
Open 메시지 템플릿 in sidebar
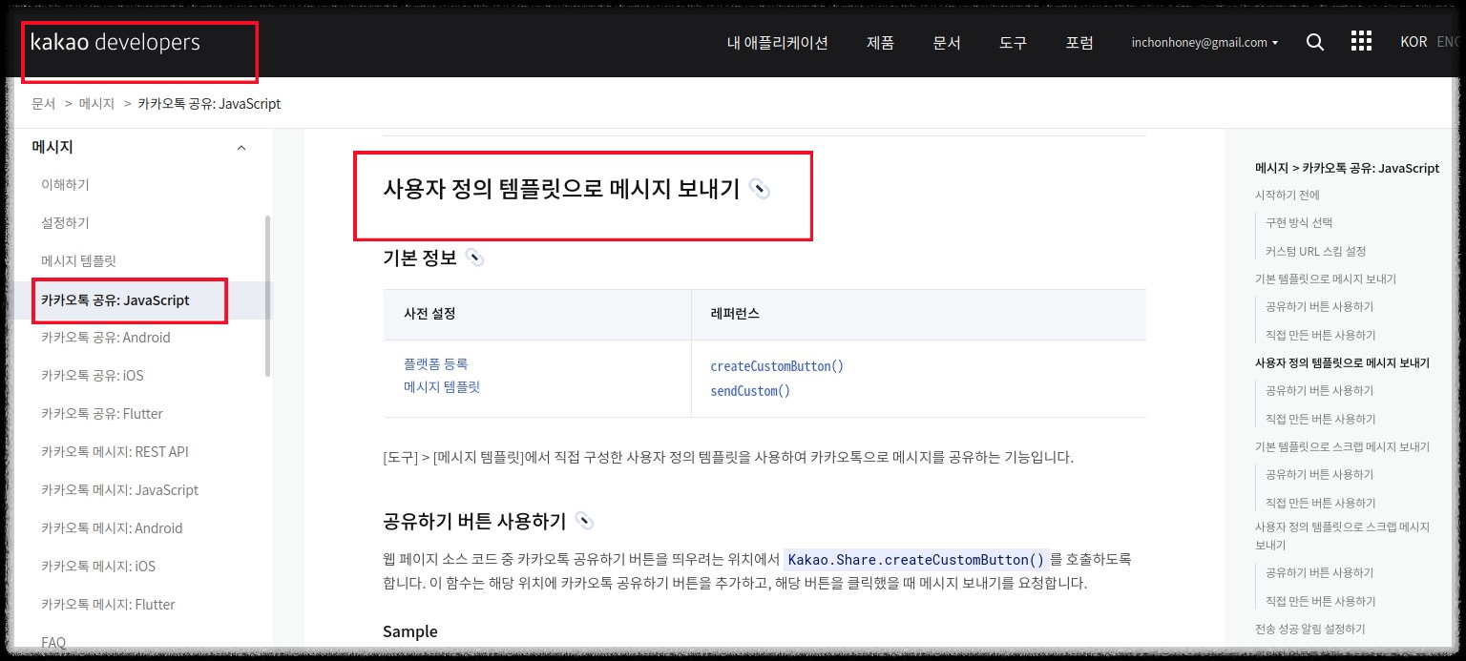tap(78, 261)
